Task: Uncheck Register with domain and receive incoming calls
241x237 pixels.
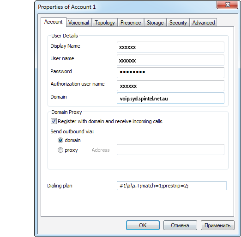Action: [54, 121]
